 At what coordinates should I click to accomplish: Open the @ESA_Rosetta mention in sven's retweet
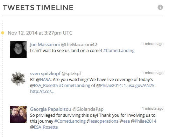tap(46, 86)
